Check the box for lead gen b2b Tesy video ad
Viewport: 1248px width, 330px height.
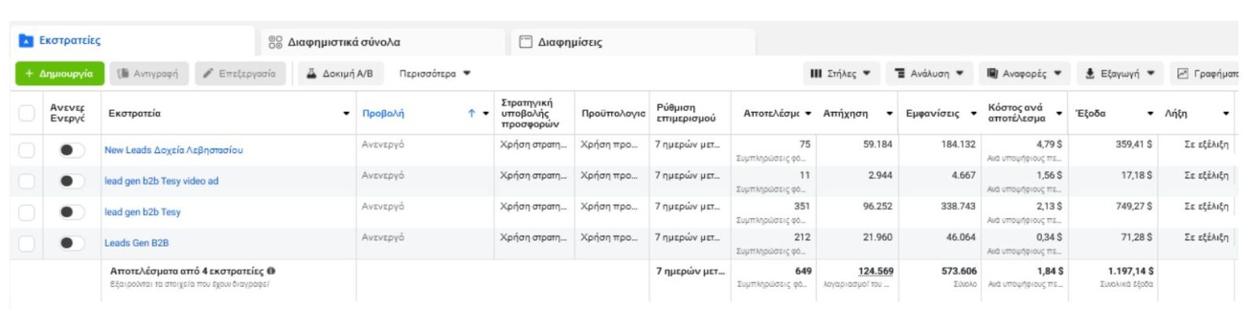27,181
